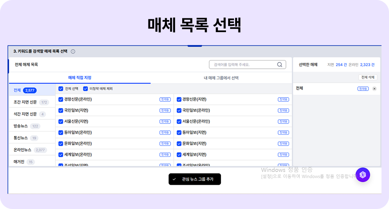Image resolution: width=389 pixels, height=209 pixels.
Task: Select 매체 직접 지정 tab
Action: click(x=80, y=78)
